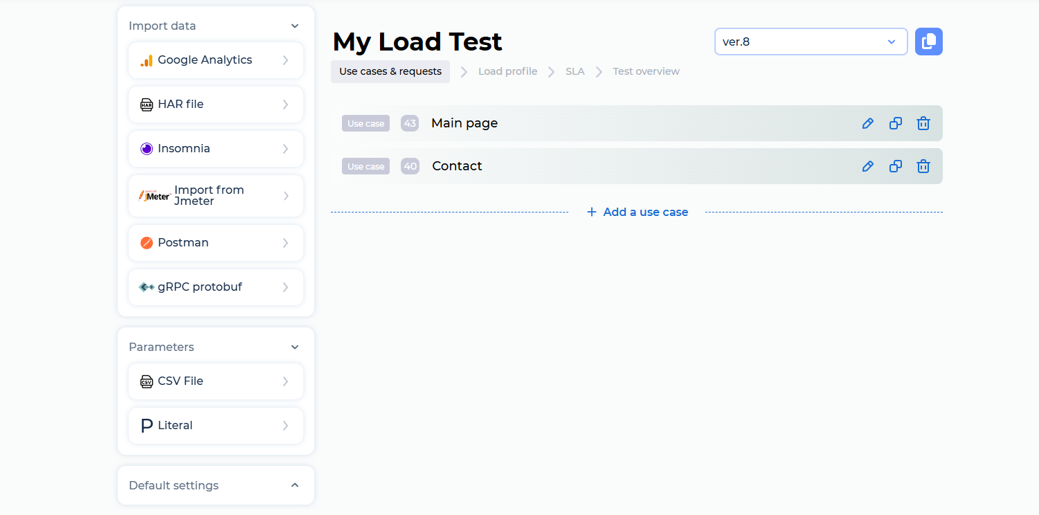Screen dimensions: 1039x515
Task: Delete the Main page use case
Action: pyautogui.click(x=923, y=123)
